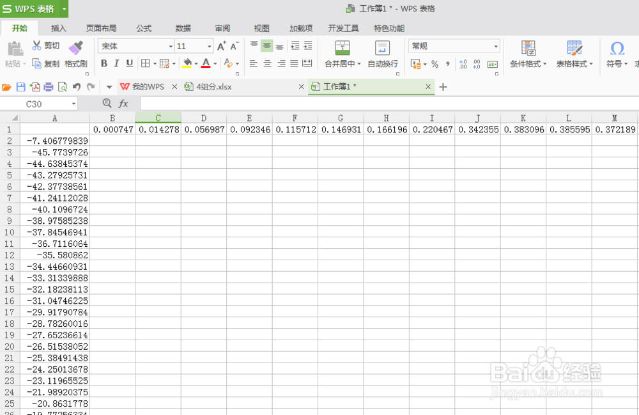
Task: Open WPS 表格 application menu dropdown
Action: point(64,8)
